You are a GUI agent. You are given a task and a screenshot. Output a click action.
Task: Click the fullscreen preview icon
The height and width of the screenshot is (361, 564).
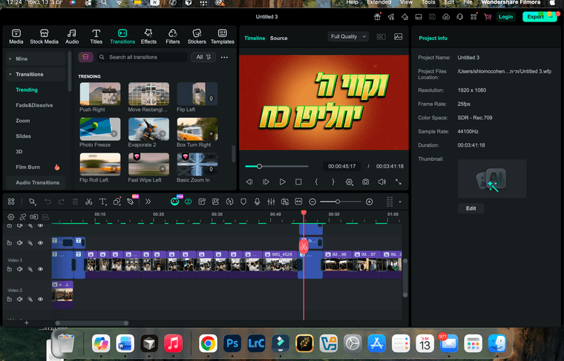(399, 182)
